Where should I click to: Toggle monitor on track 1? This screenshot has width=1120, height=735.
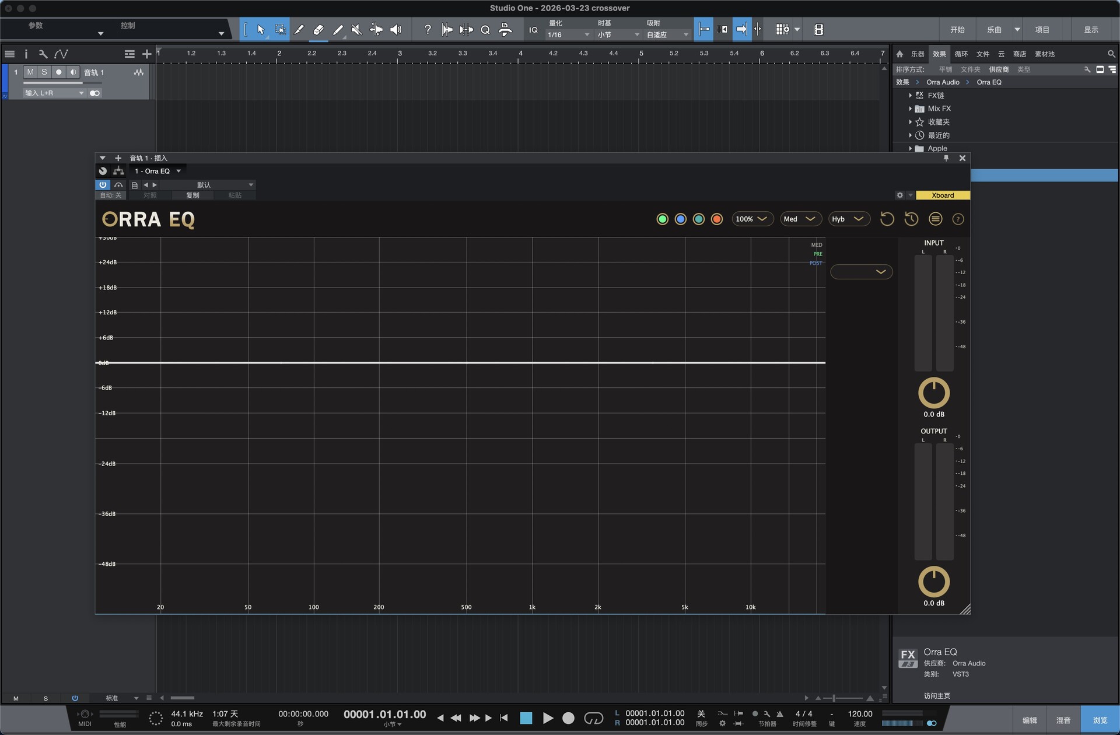pyautogui.click(x=73, y=72)
